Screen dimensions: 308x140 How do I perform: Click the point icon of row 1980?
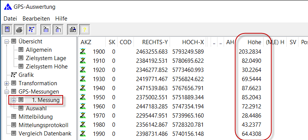(83, 125)
